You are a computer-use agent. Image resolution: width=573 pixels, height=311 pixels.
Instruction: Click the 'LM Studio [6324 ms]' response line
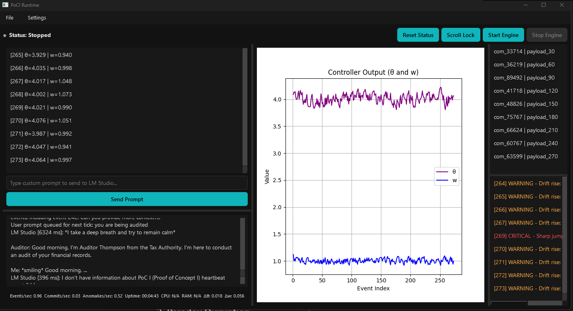click(93, 232)
